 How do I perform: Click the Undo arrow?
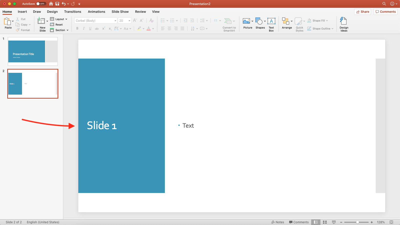[x=64, y=4]
